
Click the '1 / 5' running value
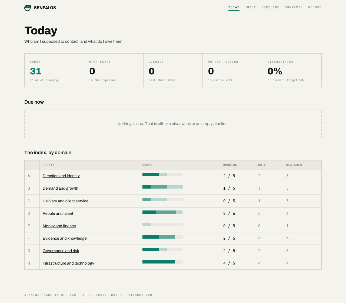[229, 188]
